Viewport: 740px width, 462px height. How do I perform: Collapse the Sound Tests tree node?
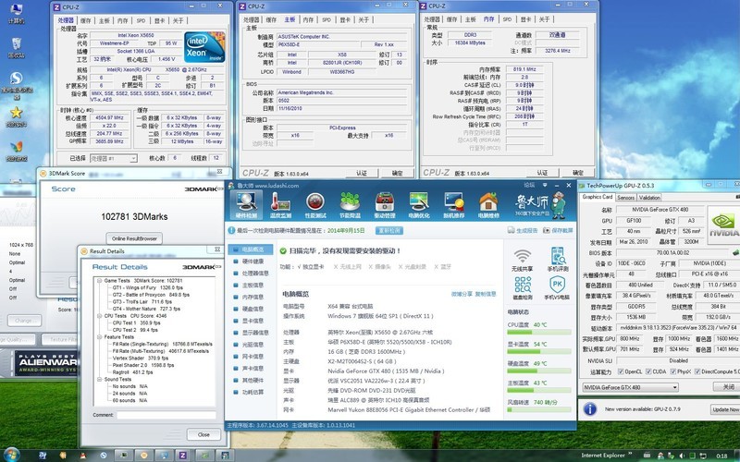pos(100,379)
